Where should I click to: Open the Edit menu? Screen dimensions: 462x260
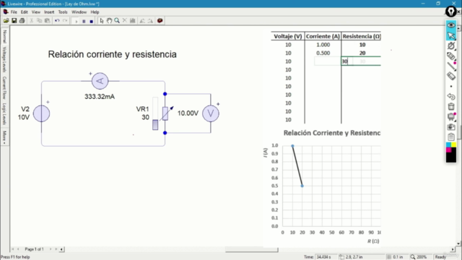pos(24,12)
